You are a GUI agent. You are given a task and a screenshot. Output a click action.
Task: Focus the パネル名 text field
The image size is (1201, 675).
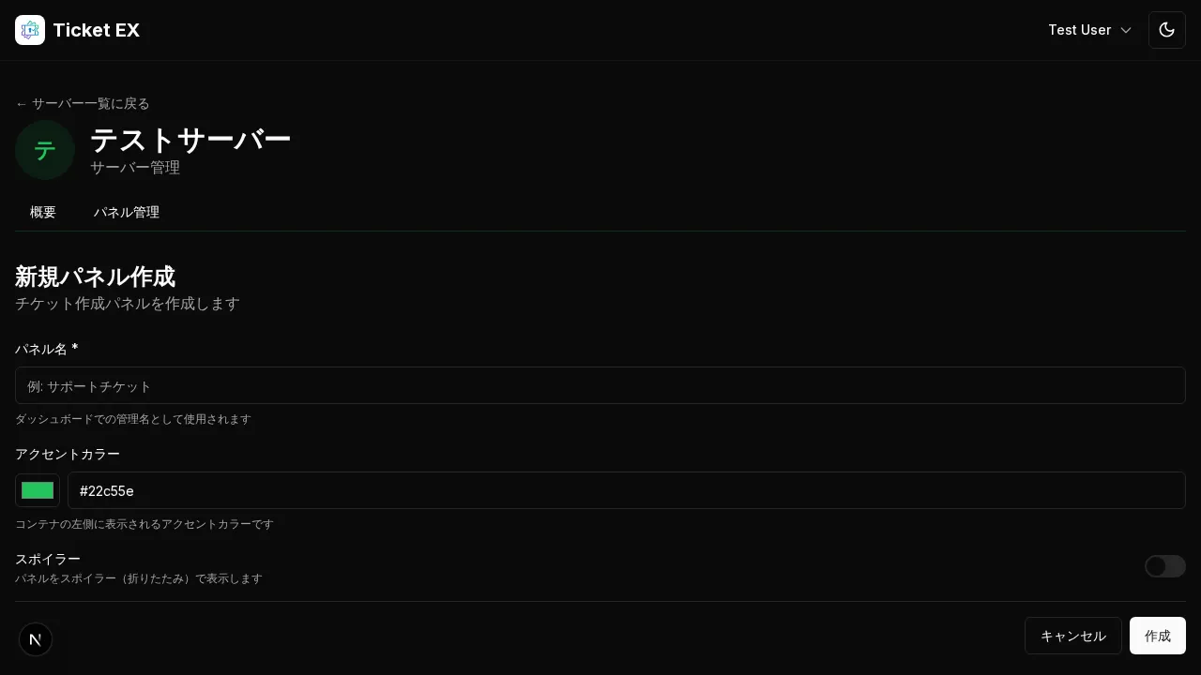[x=600, y=385]
